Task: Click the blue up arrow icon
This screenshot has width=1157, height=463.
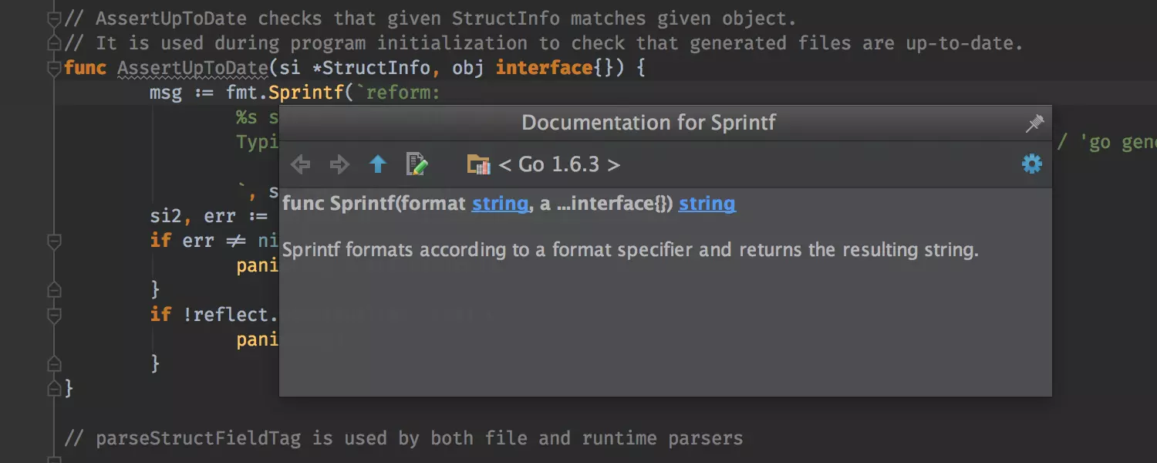Action: click(378, 164)
